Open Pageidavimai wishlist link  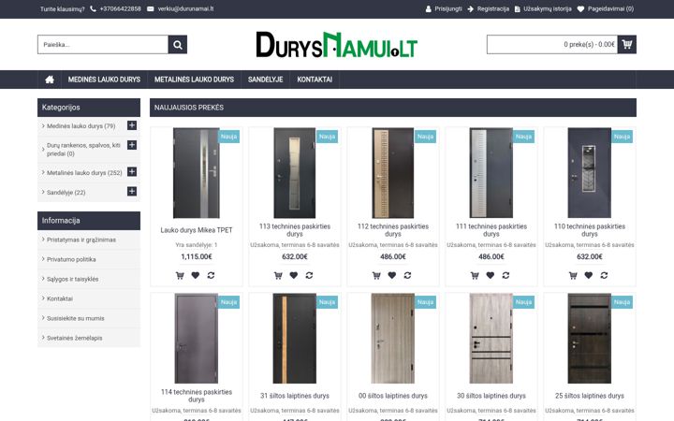click(610, 8)
